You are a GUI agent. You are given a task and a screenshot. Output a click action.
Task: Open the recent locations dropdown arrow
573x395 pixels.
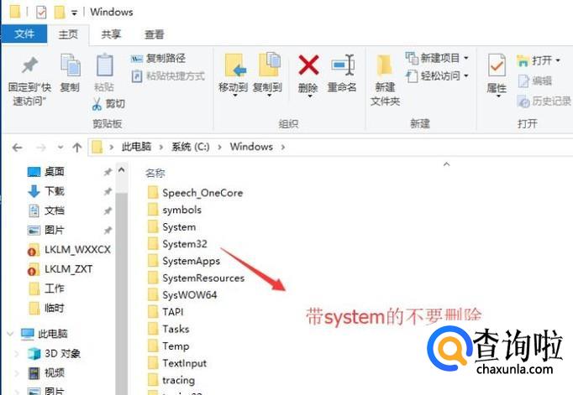tap(60, 148)
